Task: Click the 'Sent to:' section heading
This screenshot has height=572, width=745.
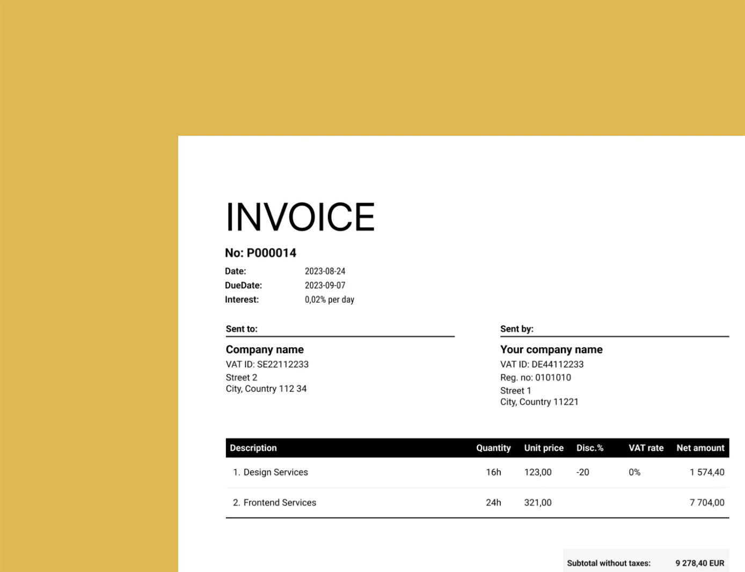Action: [242, 329]
